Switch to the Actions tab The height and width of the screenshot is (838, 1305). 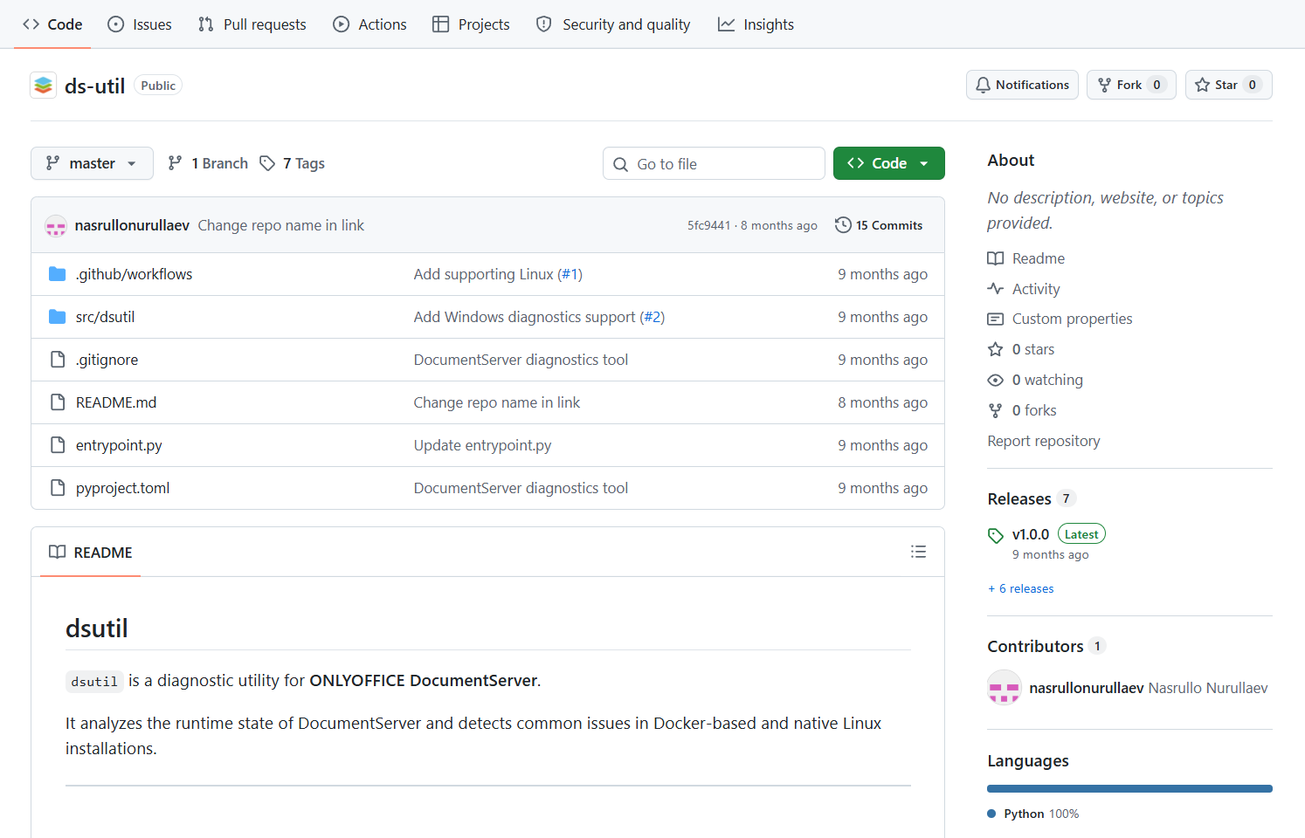pos(369,24)
